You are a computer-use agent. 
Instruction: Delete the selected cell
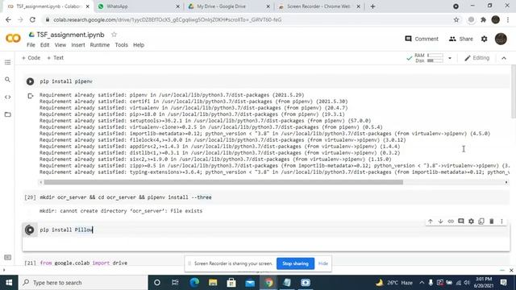click(x=491, y=222)
